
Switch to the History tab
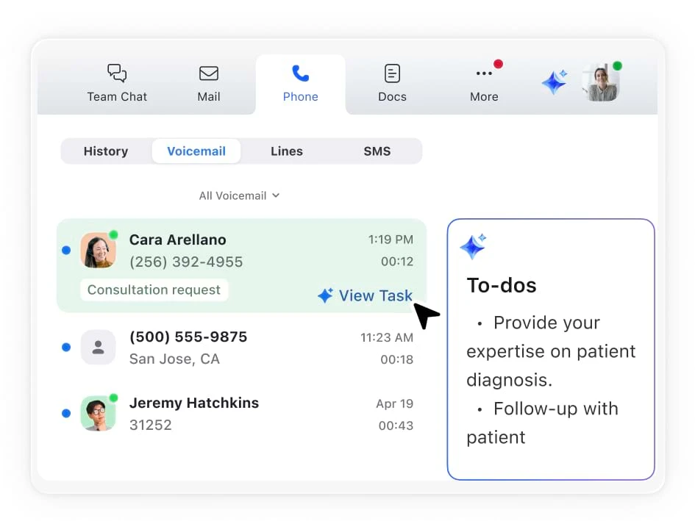point(106,151)
